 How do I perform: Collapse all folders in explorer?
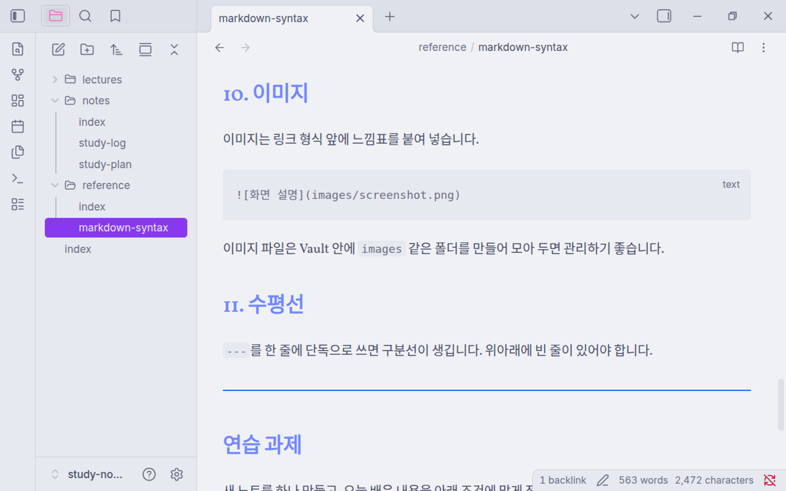[174, 49]
